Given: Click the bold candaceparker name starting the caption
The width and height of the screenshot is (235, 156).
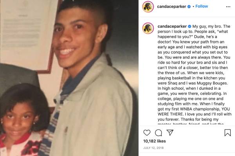Looking at the screenshot, I should point(172,26).
